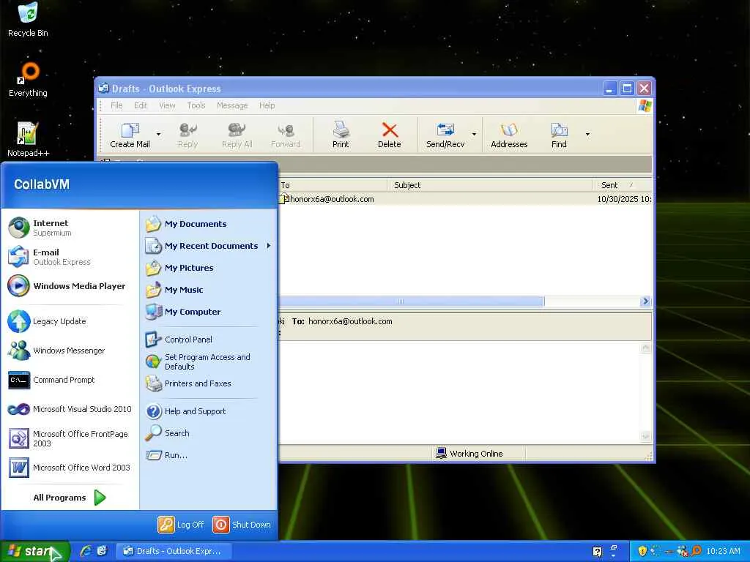Open My Documents folder
750x562 pixels.
pos(207,224)
